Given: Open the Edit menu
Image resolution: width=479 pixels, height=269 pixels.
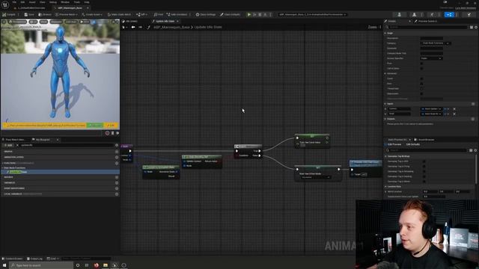Looking at the screenshot, I should [x=22, y=2].
